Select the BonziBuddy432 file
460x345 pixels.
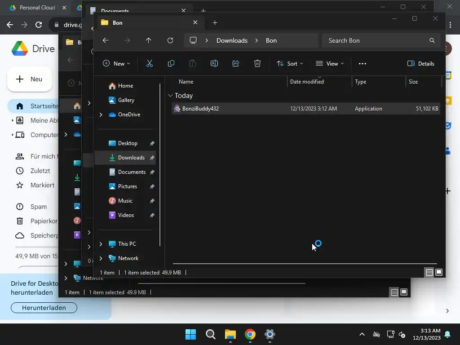(305, 109)
